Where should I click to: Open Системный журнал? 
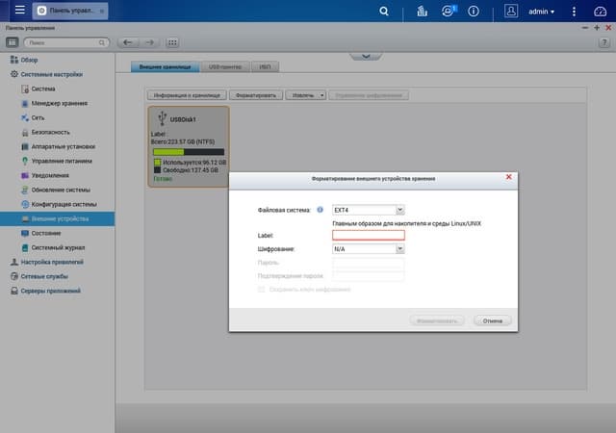[58, 248]
